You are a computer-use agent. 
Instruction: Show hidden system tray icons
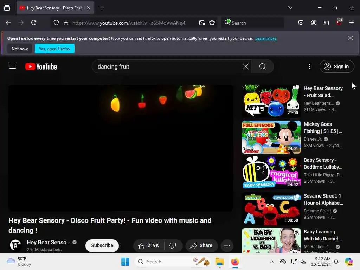[272, 262]
